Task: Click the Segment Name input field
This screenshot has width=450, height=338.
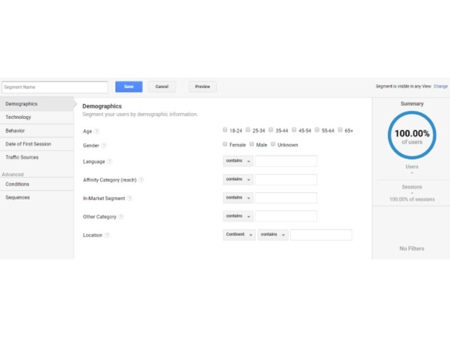Action: [55, 87]
